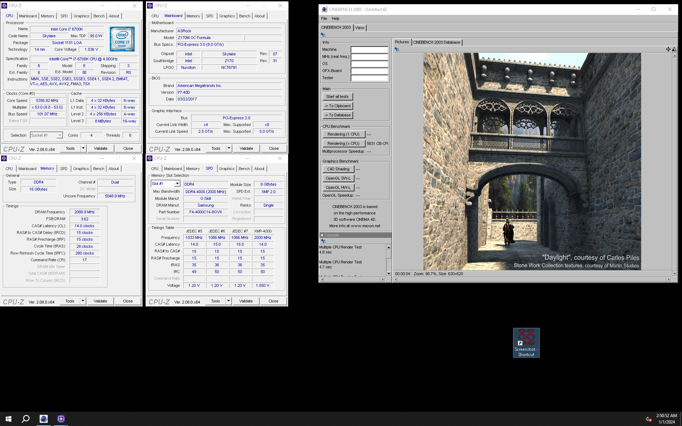Click the taskbar clock showing 2:50:52 AM
The height and width of the screenshot is (426, 682).
click(x=666, y=416)
